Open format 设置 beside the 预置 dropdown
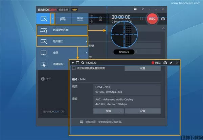 tap(143, 111)
